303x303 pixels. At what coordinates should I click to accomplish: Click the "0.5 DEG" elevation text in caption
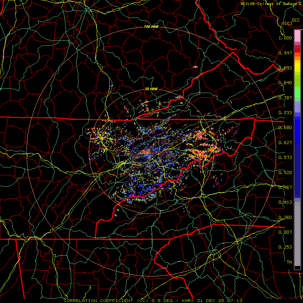[162, 301]
